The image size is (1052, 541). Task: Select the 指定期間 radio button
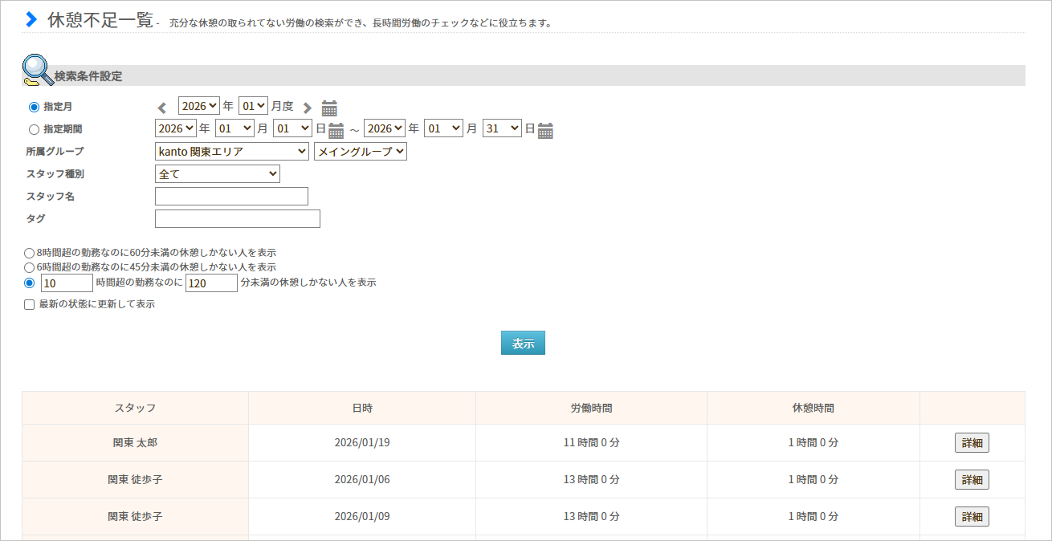coord(34,129)
